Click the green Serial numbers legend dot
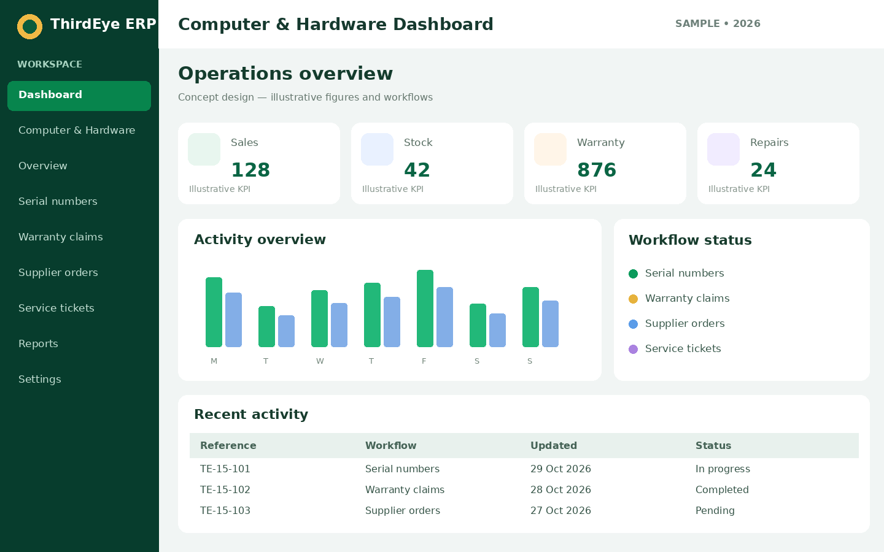Viewport: 884px width, 552px height. 633,274
